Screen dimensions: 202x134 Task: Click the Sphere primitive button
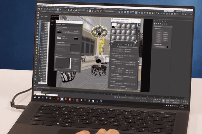pos(159,35)
